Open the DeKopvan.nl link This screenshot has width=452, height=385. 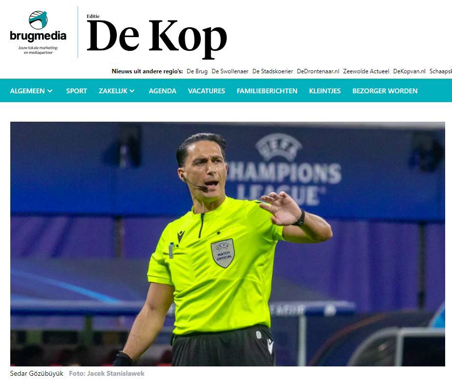pyautogui.click(x=409, y=71)
